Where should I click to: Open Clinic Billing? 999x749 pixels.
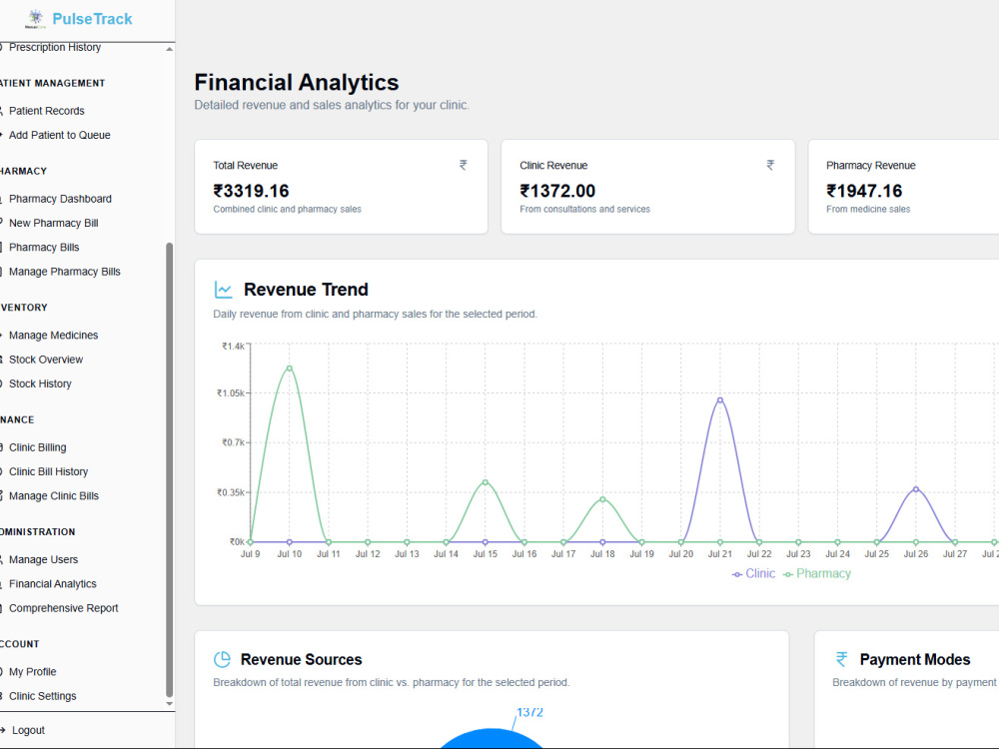38,447
